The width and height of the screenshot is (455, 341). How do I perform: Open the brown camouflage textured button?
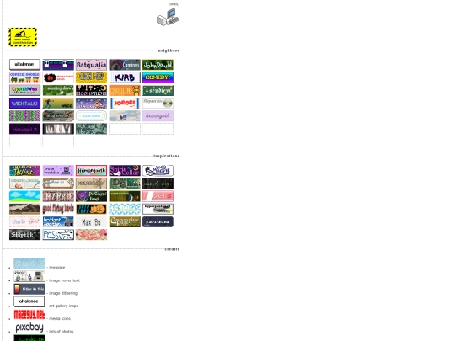click(x=58, y=115)
